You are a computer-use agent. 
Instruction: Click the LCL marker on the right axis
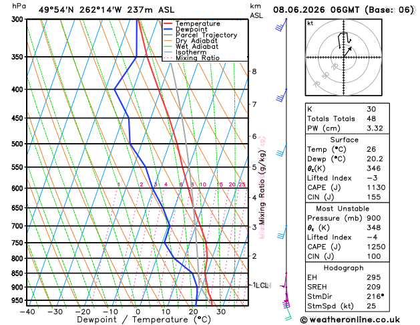[263, 286]
